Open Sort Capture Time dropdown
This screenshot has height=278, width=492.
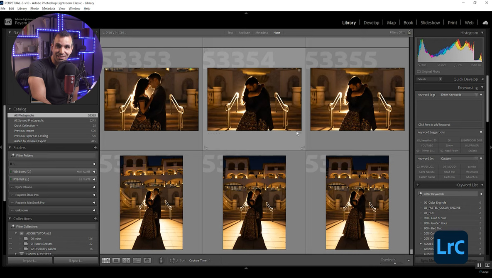click(200, 261)
